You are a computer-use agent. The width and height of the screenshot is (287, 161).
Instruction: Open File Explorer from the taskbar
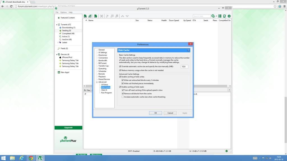12,158
